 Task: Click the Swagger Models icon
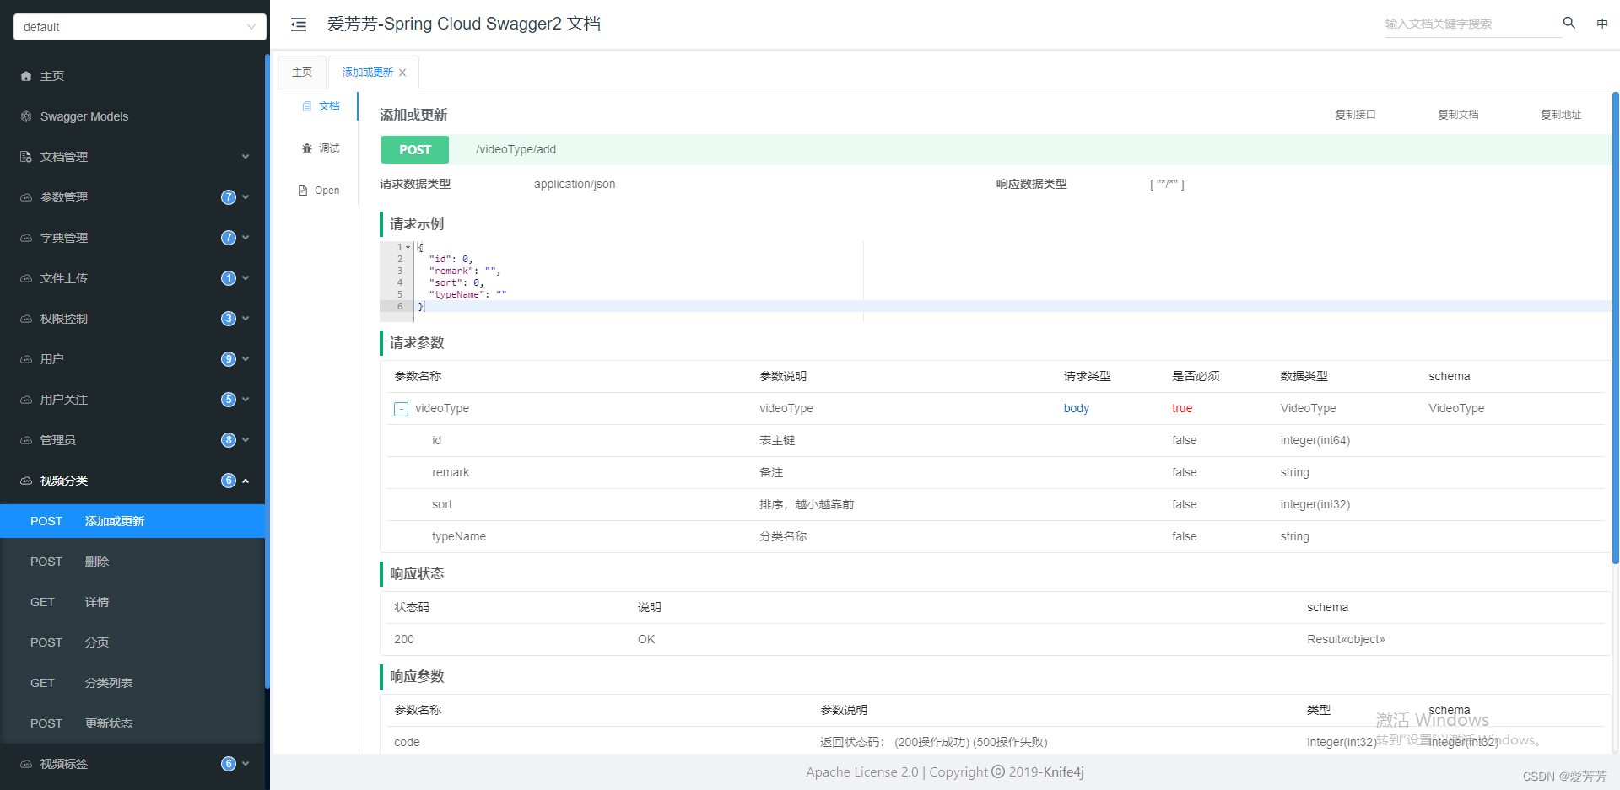click(x=26, y=116)
